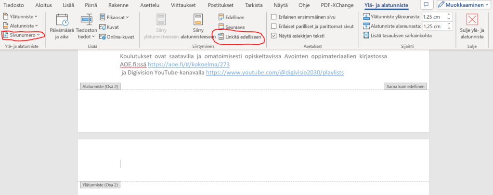Insert Päivämäärä ja aika date and time
This screenshot has height=195, width=493.
62,27
